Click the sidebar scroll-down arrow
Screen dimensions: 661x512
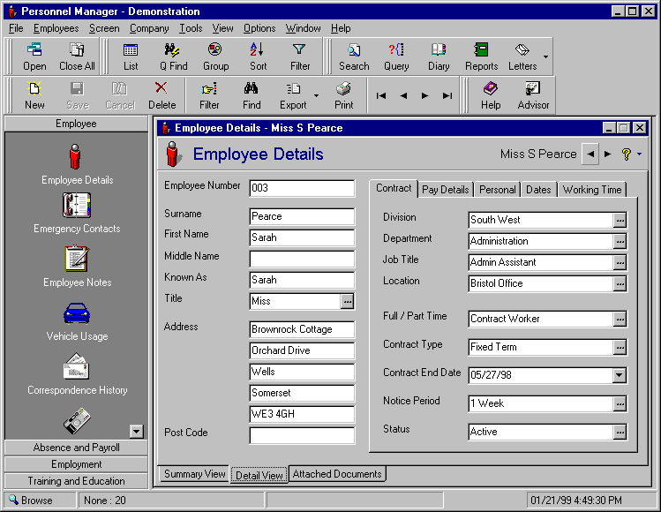pos(136,431)
